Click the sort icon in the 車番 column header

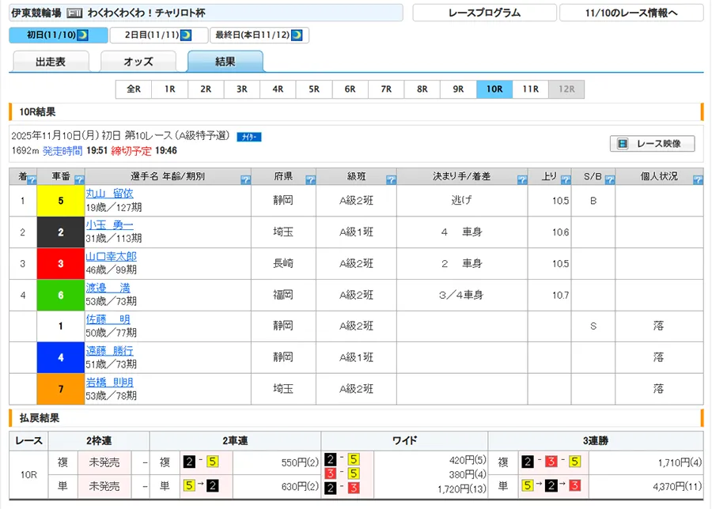79,179
